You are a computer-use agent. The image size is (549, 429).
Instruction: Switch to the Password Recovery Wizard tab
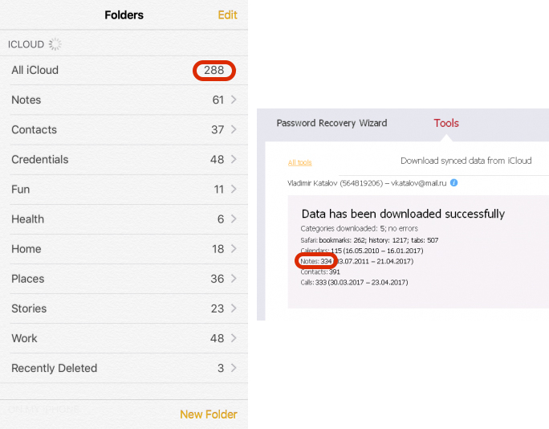[x=331, y=124]
